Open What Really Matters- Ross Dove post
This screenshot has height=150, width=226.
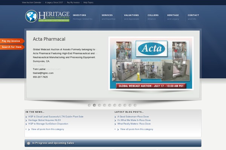[134, 124]
